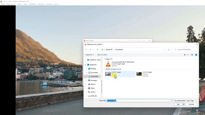Open the Video menu in VLC
Viewport: 205px width, 115px height.
pyautogui.click(x=25, y=4)
